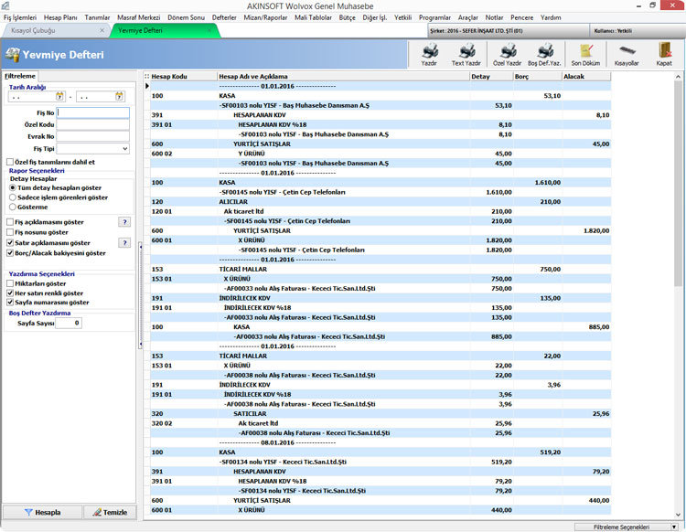Click the grid options icon beside Hesap Kodu
The width and height of the screenshot is (686, 532).
[147, 77]
